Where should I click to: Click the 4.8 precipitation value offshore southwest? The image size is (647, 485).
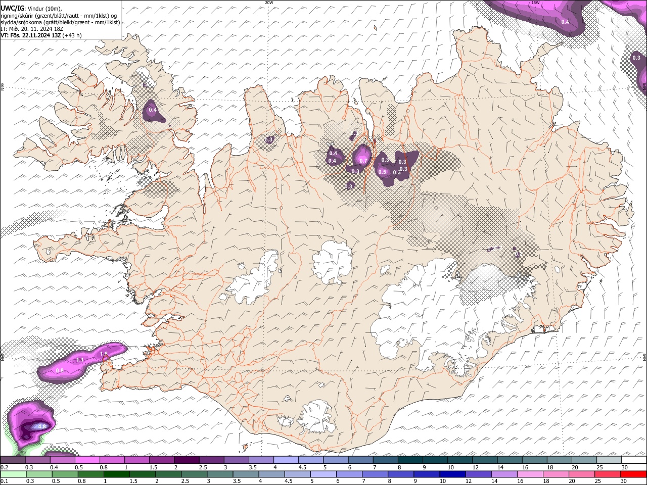tap(42, 427)
